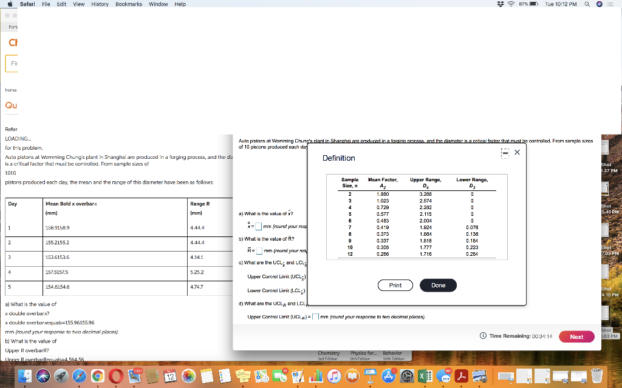Image resolution: width=622 pixels, height=388 pixels.
Task: Click the pin icon on the Definition dialog
Action: point(505,152)
